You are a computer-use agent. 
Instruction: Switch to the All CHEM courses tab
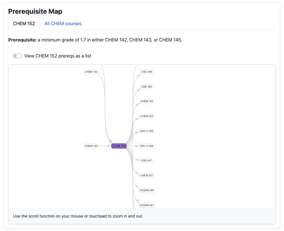tap(63, 23)
